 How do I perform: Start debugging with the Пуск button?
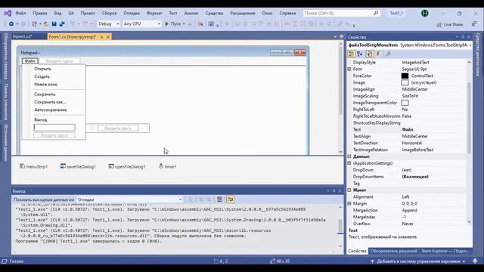coord(173,23)
